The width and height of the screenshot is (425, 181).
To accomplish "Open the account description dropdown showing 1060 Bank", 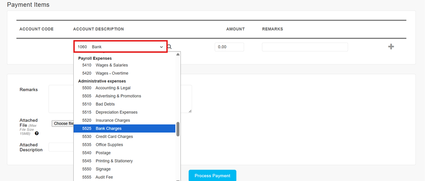I will (x=120, y=47).
